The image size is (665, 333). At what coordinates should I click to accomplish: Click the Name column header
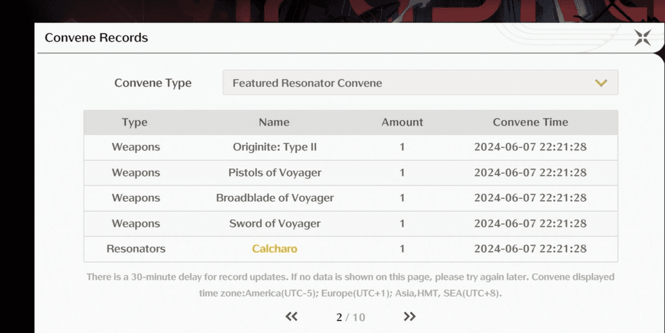click(274, 122)
